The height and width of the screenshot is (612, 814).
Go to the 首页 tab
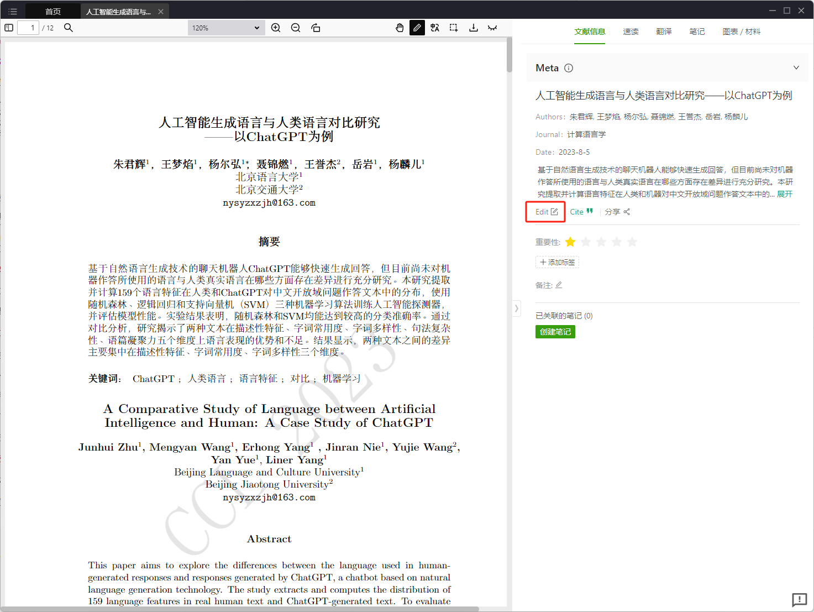pyautogui.click(x=53, y=12)
